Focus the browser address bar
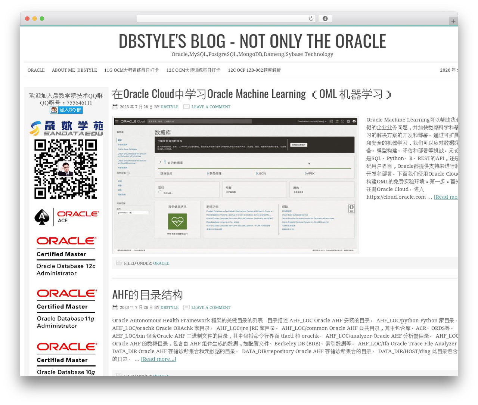Image resolution: width=478 pixels, height=405 pixels. 226,19
